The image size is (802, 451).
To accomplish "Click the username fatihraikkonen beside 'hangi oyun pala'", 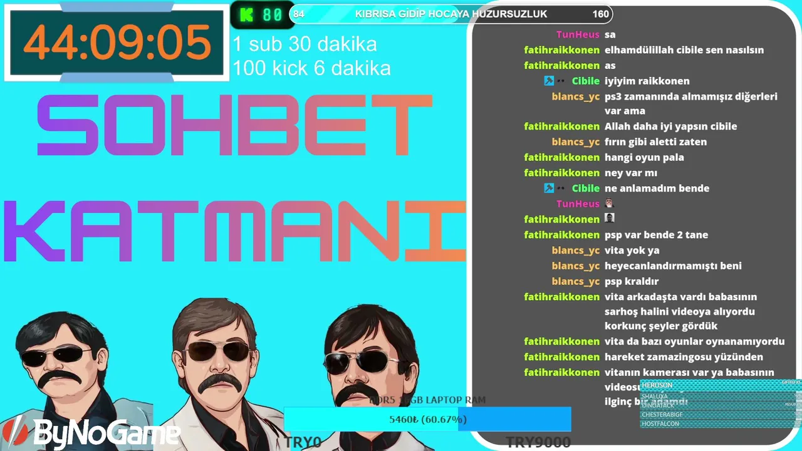I will coord(562,157).
